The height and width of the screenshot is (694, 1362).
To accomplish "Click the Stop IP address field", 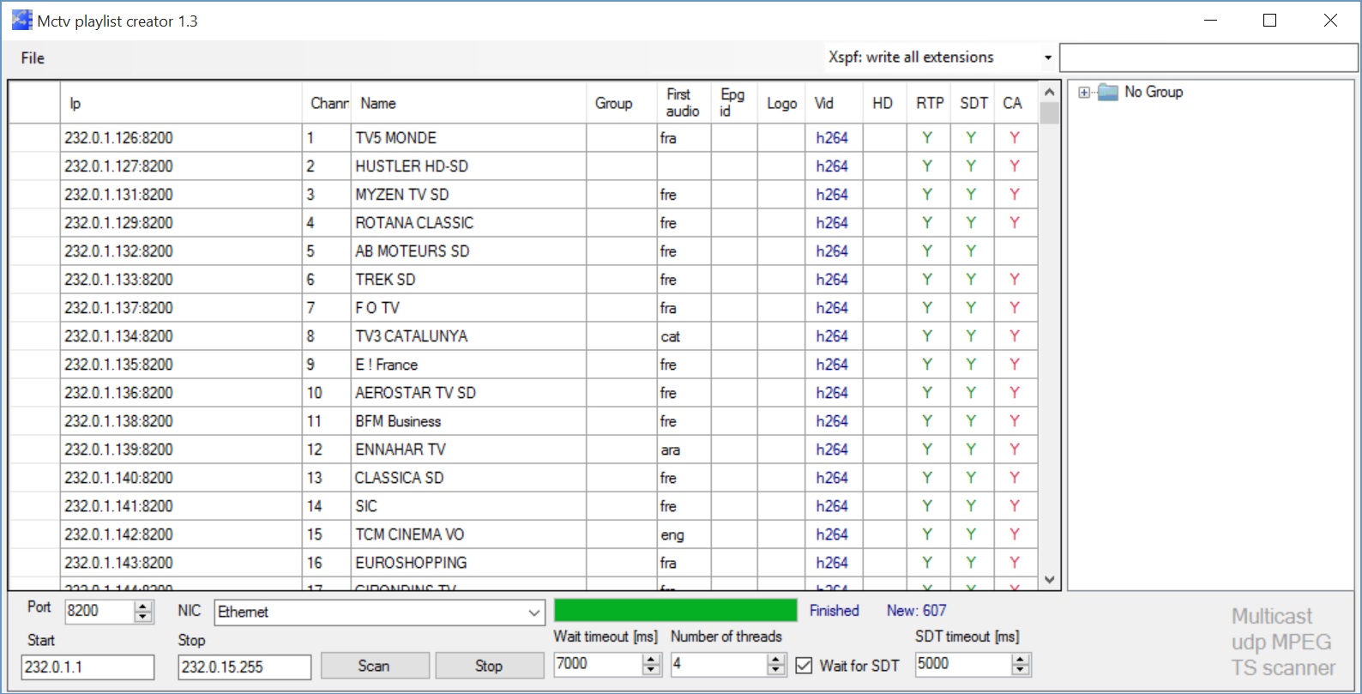I will (244, 667).
